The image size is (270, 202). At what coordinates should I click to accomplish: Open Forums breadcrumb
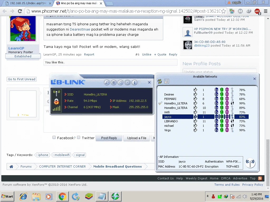coord(26,166)
